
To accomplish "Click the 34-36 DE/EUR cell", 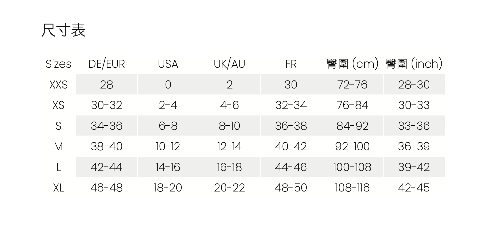I will pyautogui.click(x=106, y=126).
